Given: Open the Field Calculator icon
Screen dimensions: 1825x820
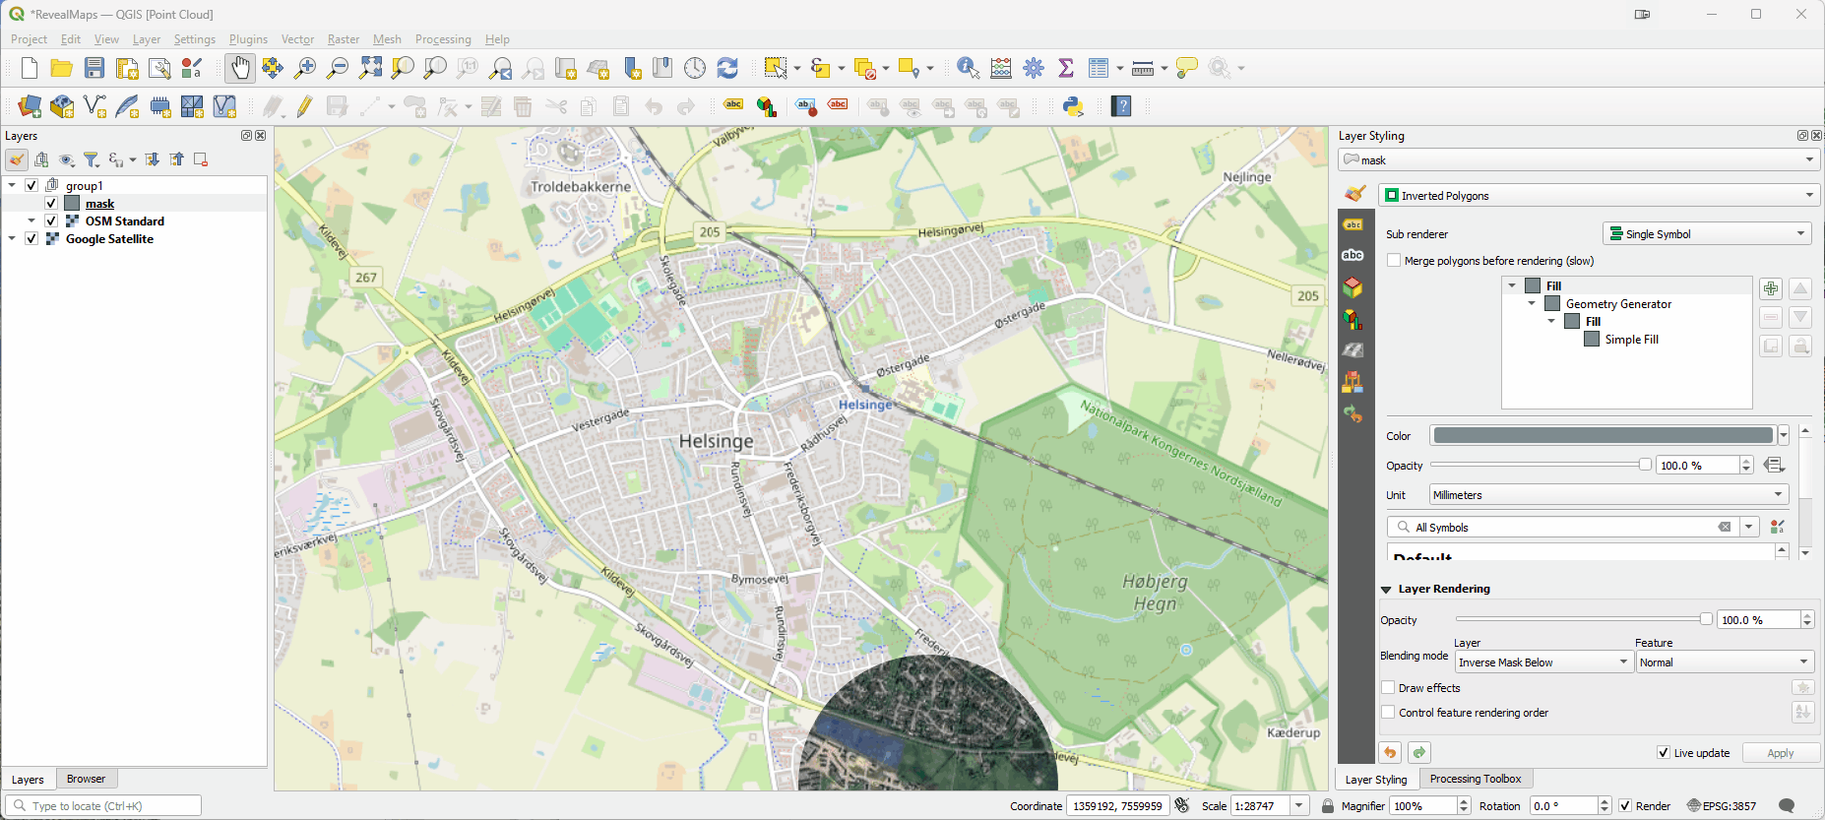Looking at the screenshot, I should 1001,68.
